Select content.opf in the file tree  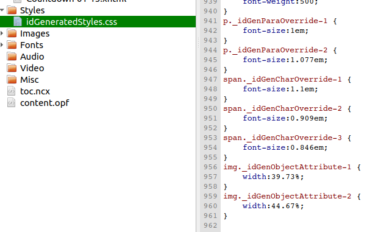[45, 103]
